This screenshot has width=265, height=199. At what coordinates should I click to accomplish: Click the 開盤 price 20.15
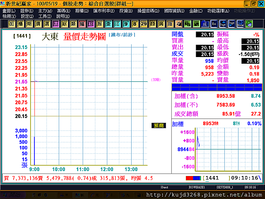tap(205, 34)
